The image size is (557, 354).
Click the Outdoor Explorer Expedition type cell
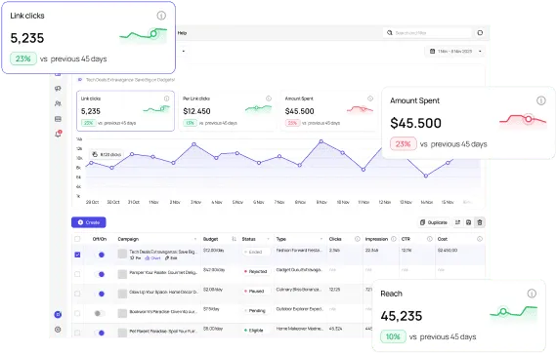coord(299,309)
